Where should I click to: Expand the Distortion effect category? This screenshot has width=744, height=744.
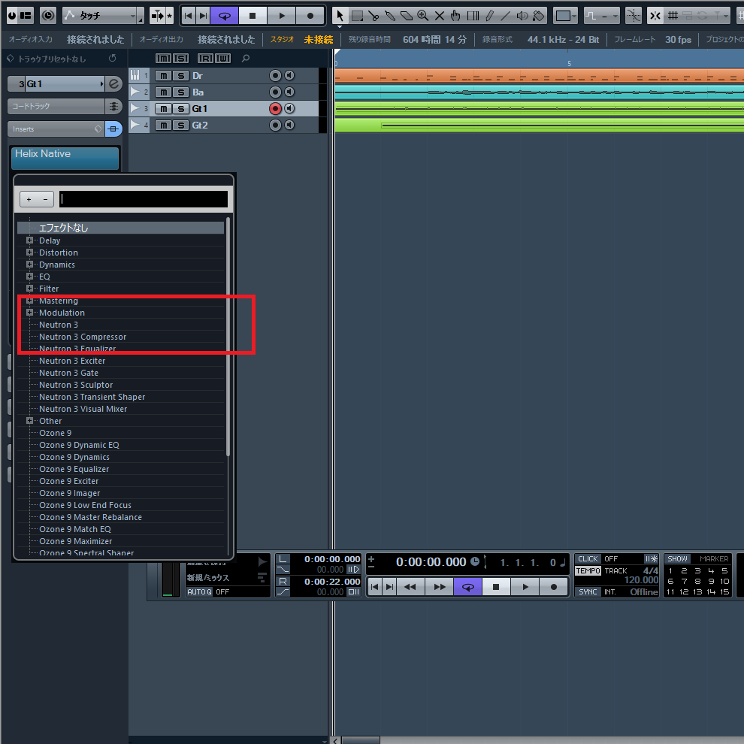coord(29,253)
